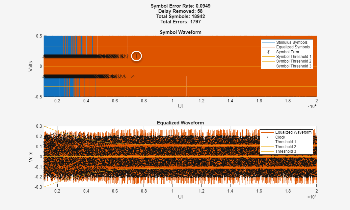The image size is (350, 210).
Task: Toggle Equalized Symbols legend entry
Action: [x=293, y=47]
